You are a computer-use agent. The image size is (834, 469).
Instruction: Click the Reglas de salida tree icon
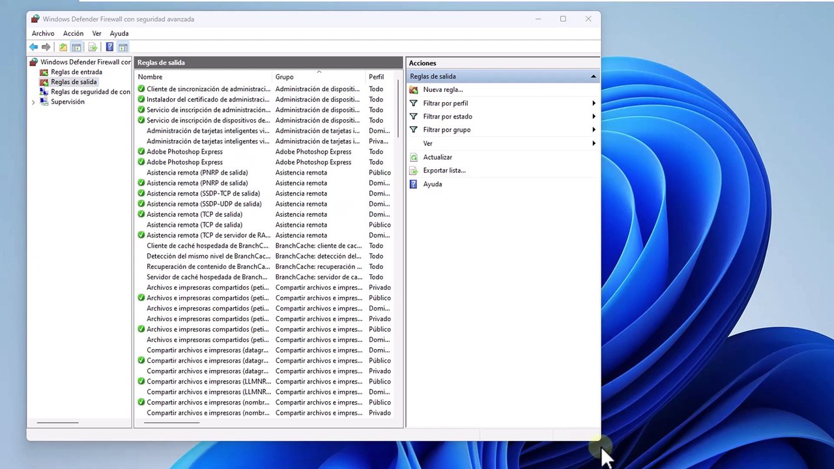[44, 82]
